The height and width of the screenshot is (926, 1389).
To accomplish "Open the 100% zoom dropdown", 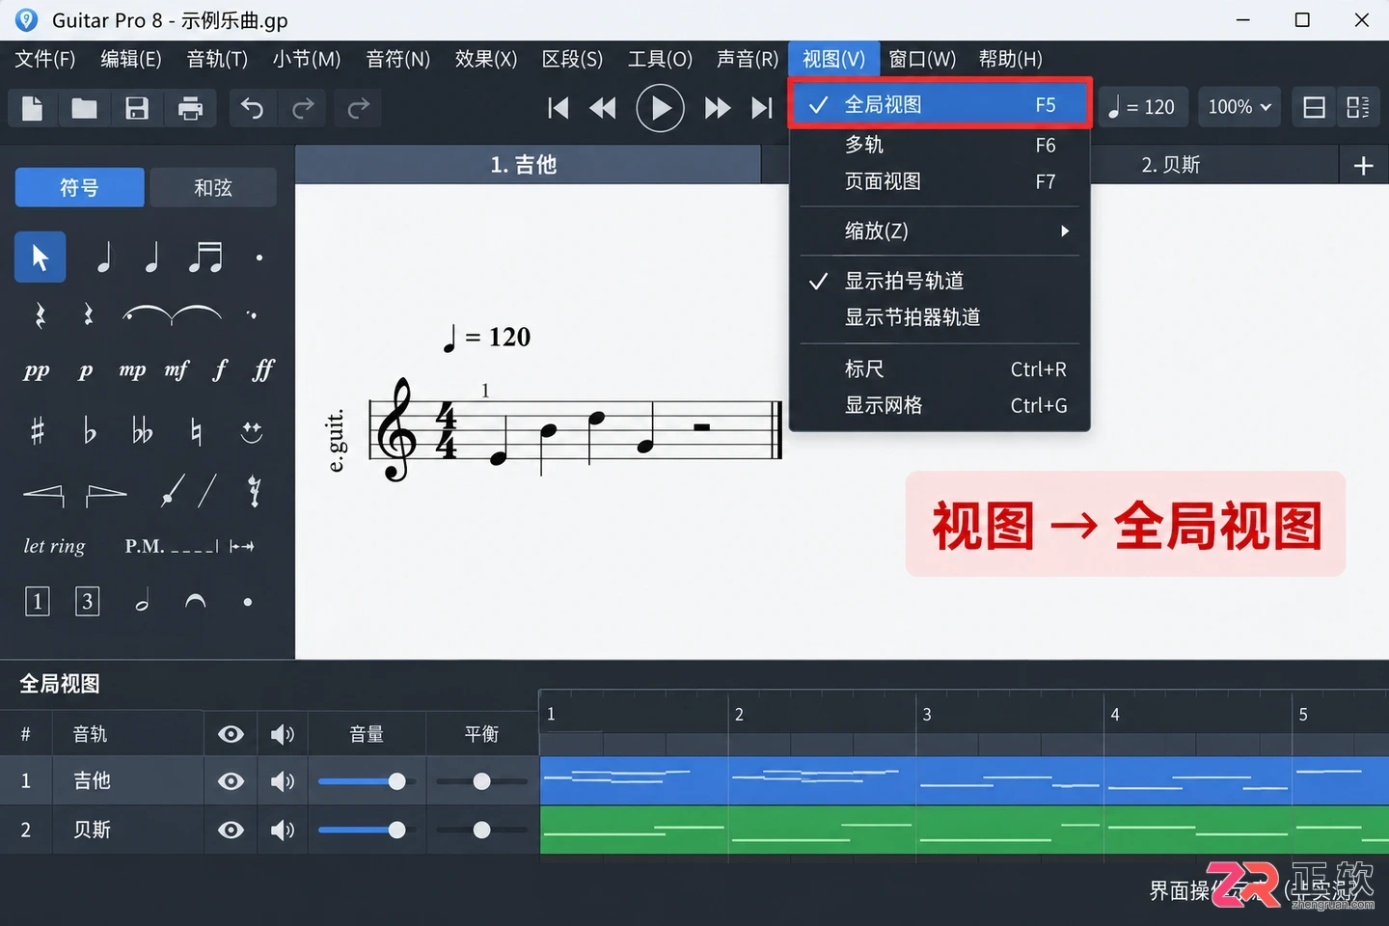I will (1239, 107).
